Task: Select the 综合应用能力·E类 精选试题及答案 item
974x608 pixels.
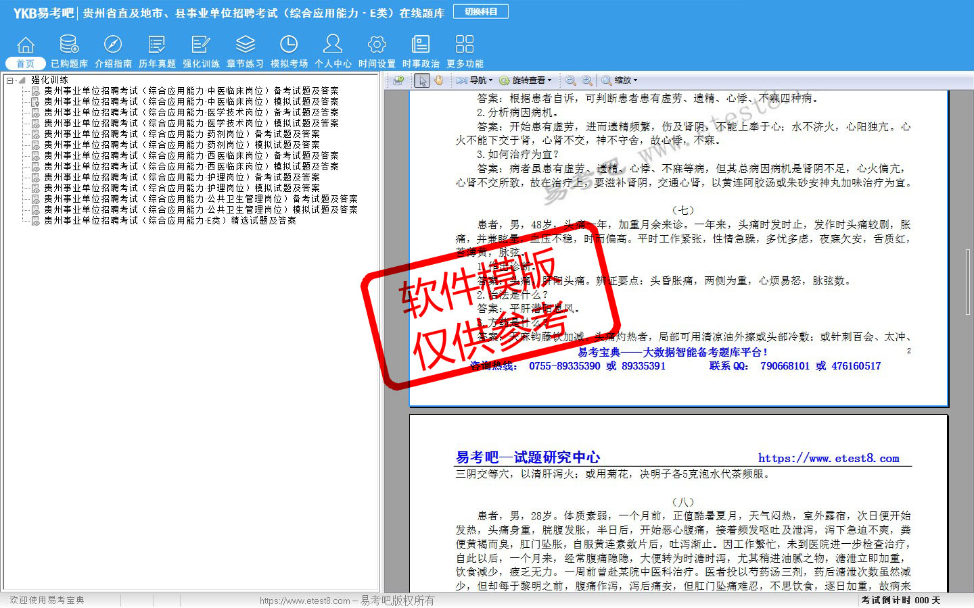Action: coord(169,221)
